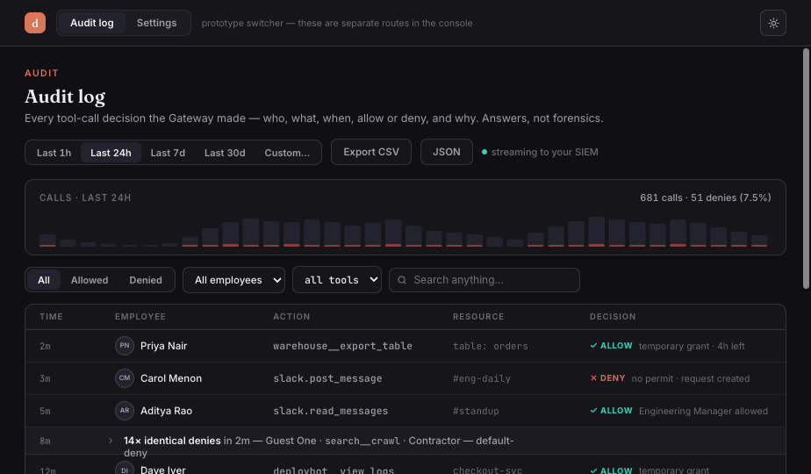
Task: Select the Last 30d time range
Action: coord(225,153)
